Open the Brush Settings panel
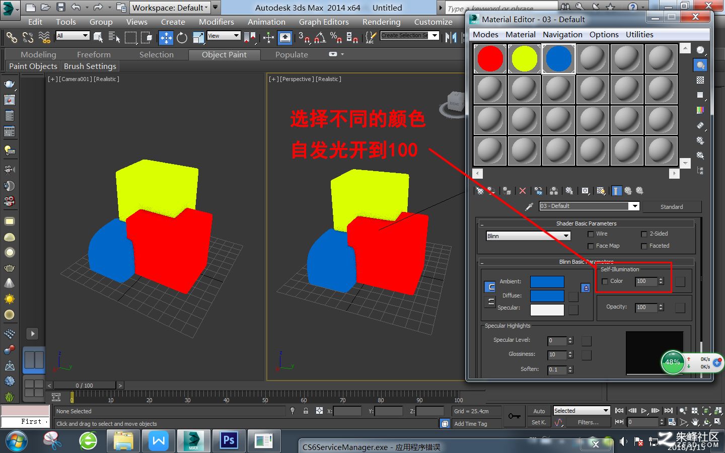This screenshot has width=725, height=453. [90, 66]
